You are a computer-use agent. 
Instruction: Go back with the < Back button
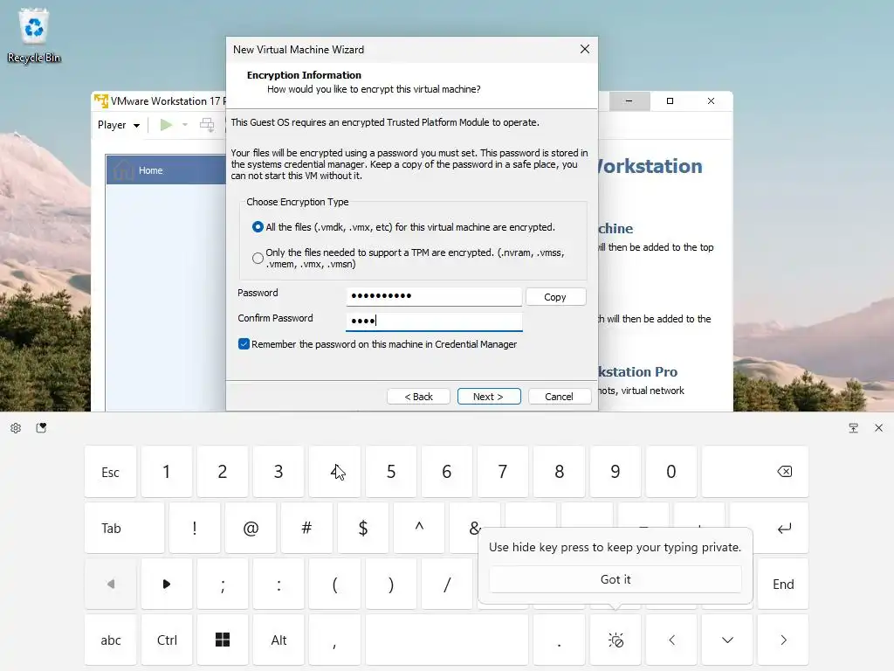[x=418, y=397]
